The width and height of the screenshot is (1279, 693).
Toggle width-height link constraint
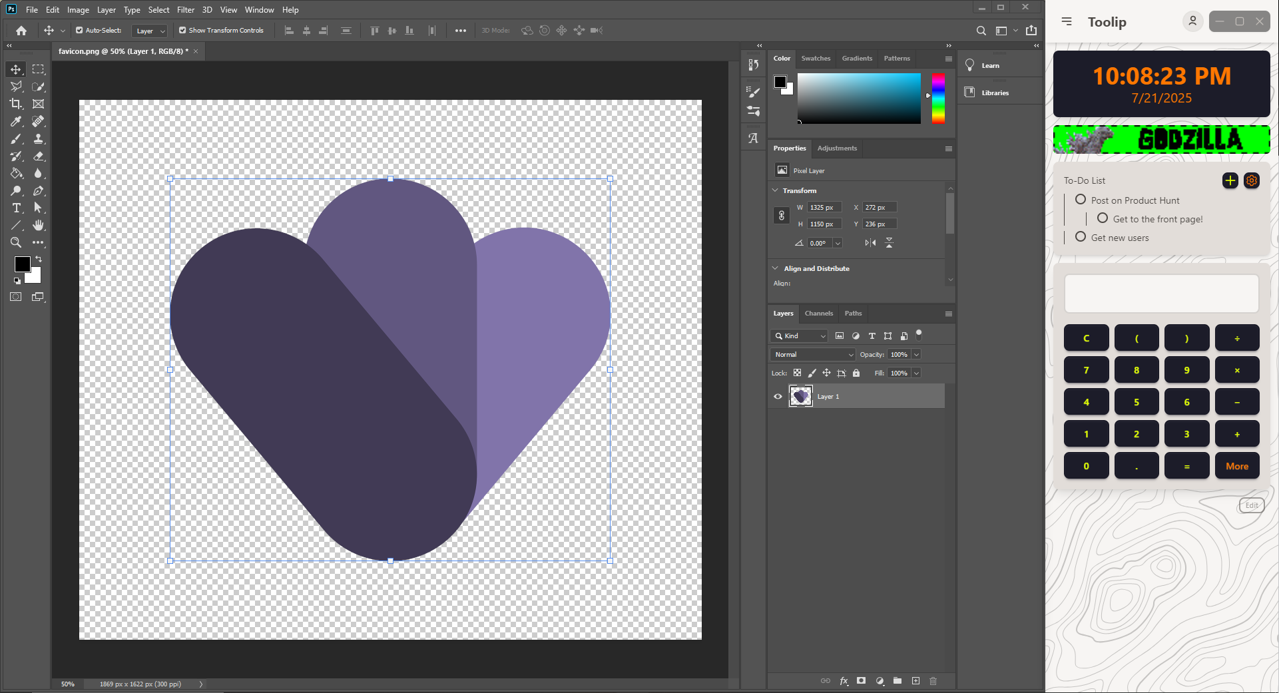pos(782,216)
